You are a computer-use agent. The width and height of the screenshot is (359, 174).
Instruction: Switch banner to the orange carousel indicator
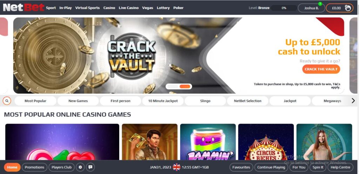point(185,86)
